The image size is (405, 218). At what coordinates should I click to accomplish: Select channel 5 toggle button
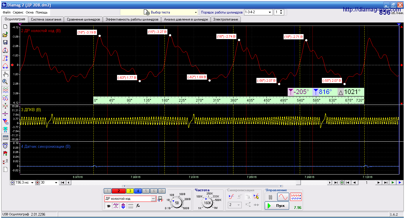coord(146,191)
